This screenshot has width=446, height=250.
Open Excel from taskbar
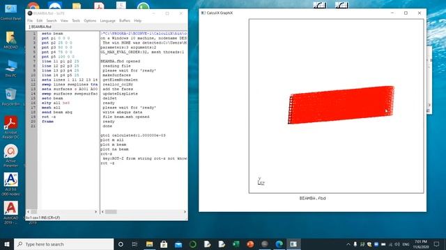pyautogui.click(x=236, y=244)
